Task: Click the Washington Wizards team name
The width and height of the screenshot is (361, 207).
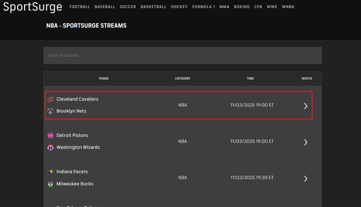Action: pos(78,147)
